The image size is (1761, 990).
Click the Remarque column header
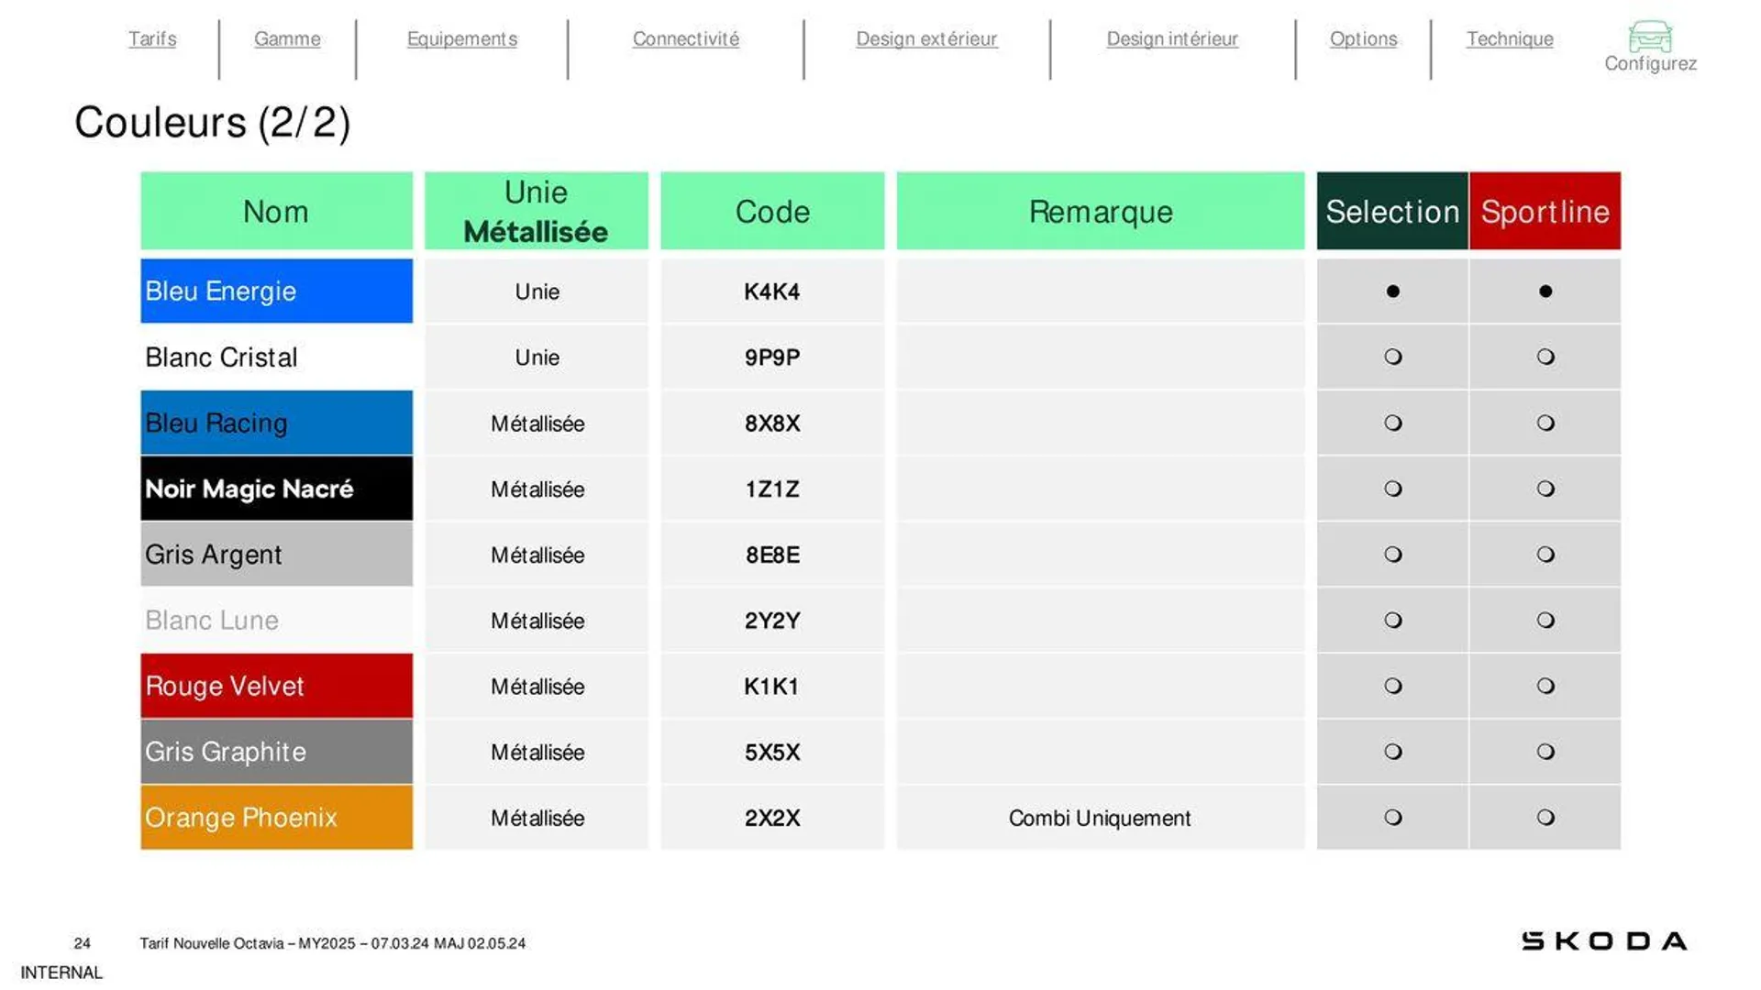click(1101, 211)
